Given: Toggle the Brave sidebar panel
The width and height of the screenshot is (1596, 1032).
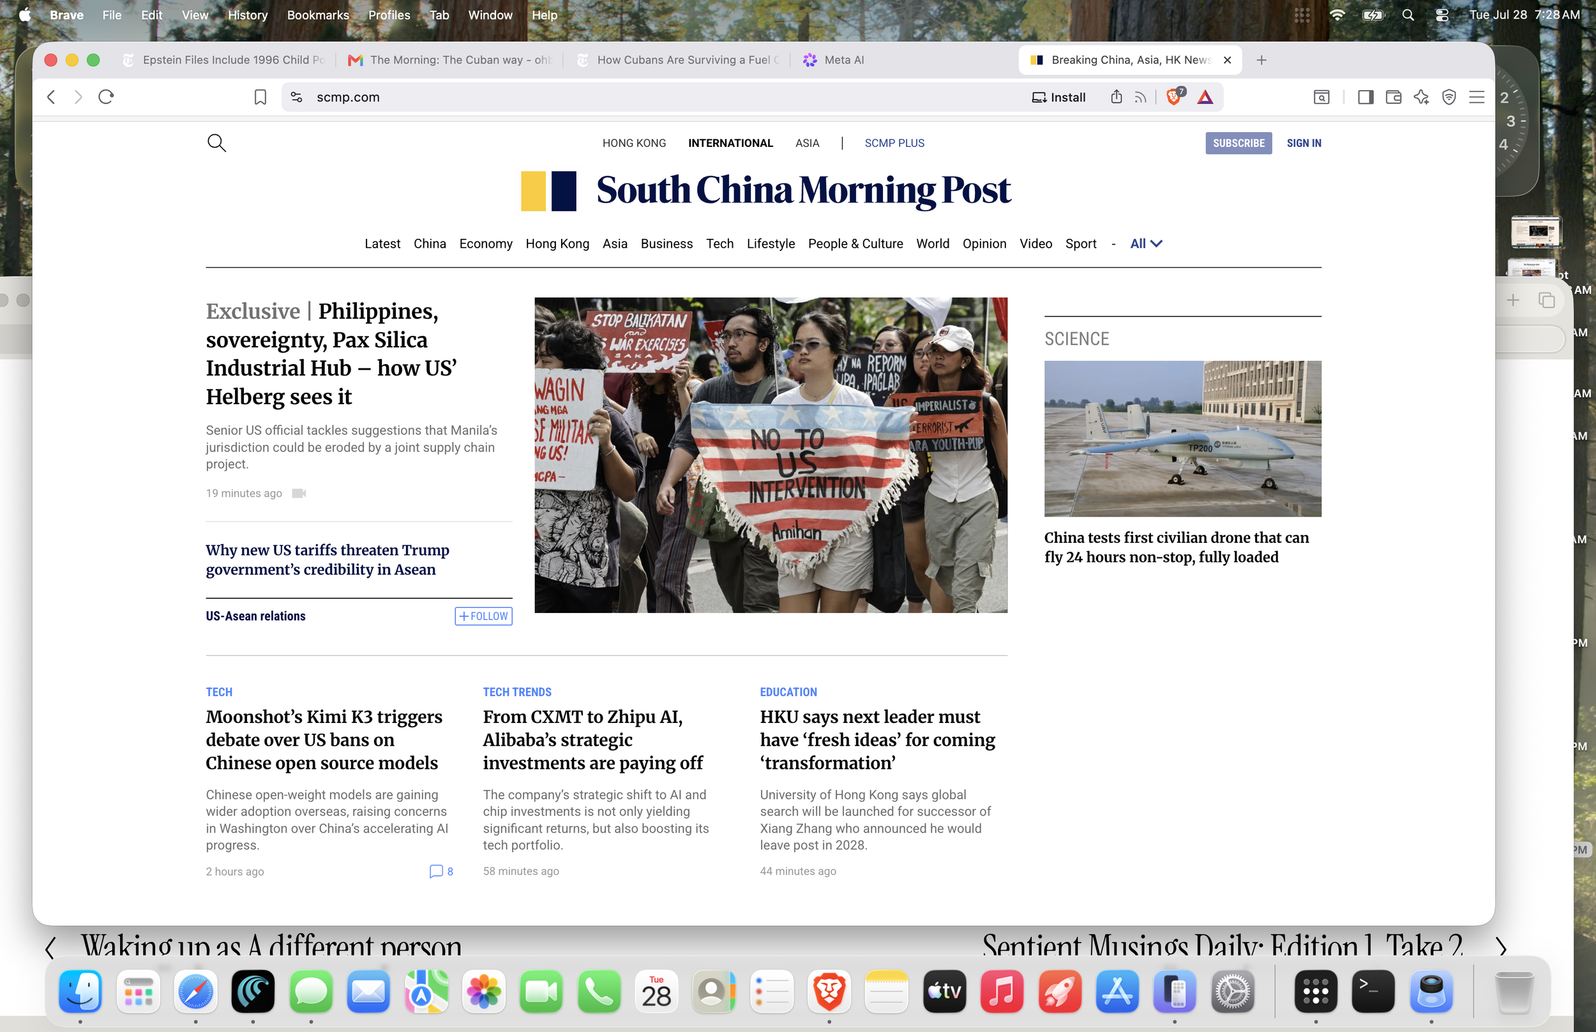Looking at the screenshot, I should pyautogui.click(x=1366, y=97).
